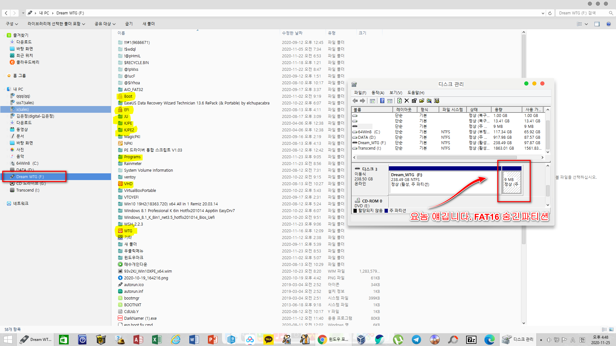This screenshot has width=616, height=346.
Task: Open the address bar history dropdown
Action: (x=543, y=13)
